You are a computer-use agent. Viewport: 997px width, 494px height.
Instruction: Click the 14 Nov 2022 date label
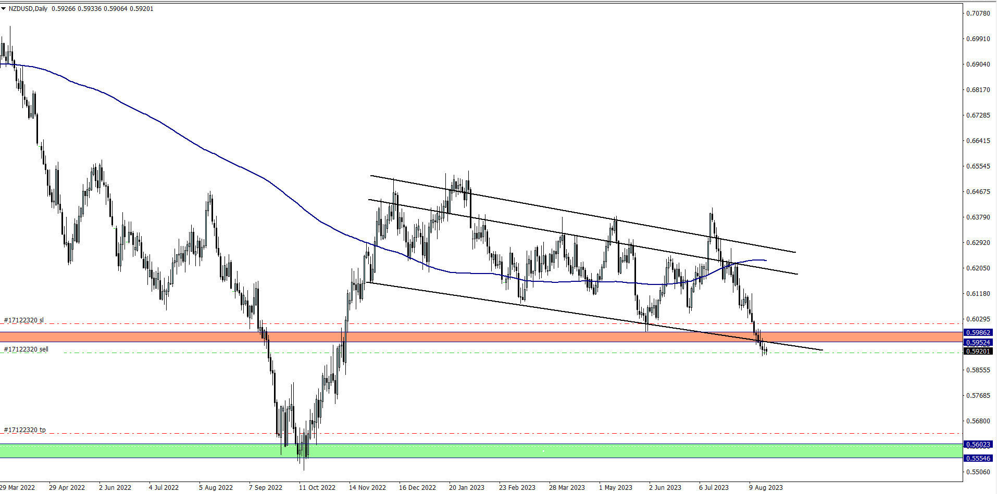(367, 487)
